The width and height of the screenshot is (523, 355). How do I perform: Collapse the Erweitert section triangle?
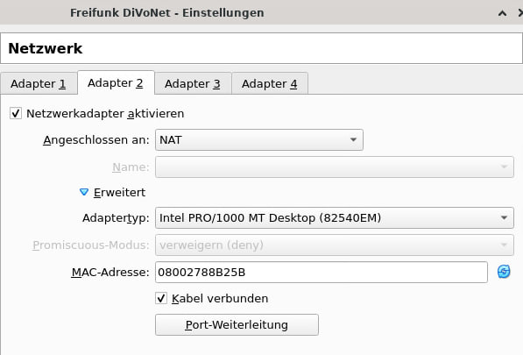click(84, 192)
